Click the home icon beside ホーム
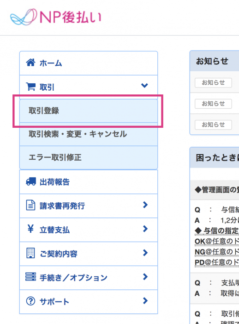The width and height of the screenshot is (239, 324). coord(30,62)
